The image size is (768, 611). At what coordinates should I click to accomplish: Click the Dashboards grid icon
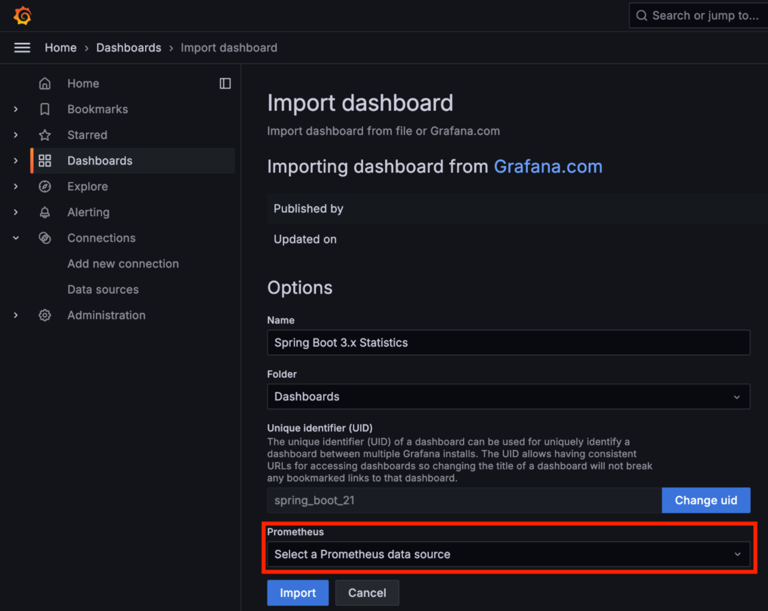[45, 161]
